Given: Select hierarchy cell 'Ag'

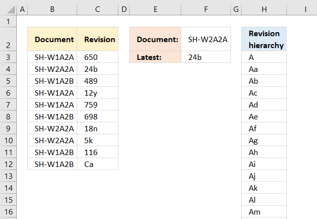Looking at the screenshot, I should pyautogui.click(x=264, y=140).
